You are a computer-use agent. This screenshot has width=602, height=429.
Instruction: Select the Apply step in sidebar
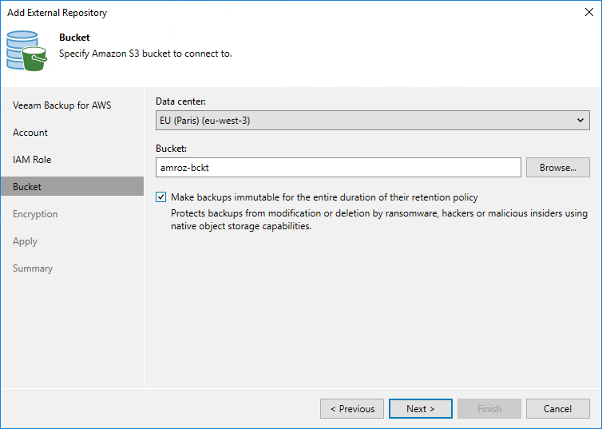26,241
